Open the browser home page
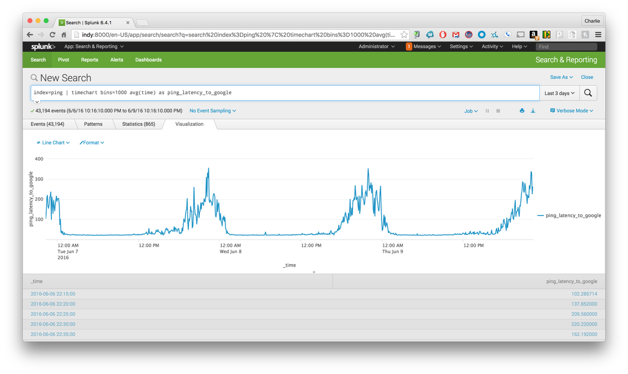This screenshot has height=374, width=628. point(64,35)
